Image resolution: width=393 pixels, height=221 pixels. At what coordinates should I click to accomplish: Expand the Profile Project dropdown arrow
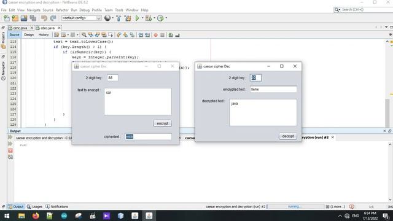pyautogui.click(x=166, y=18)
